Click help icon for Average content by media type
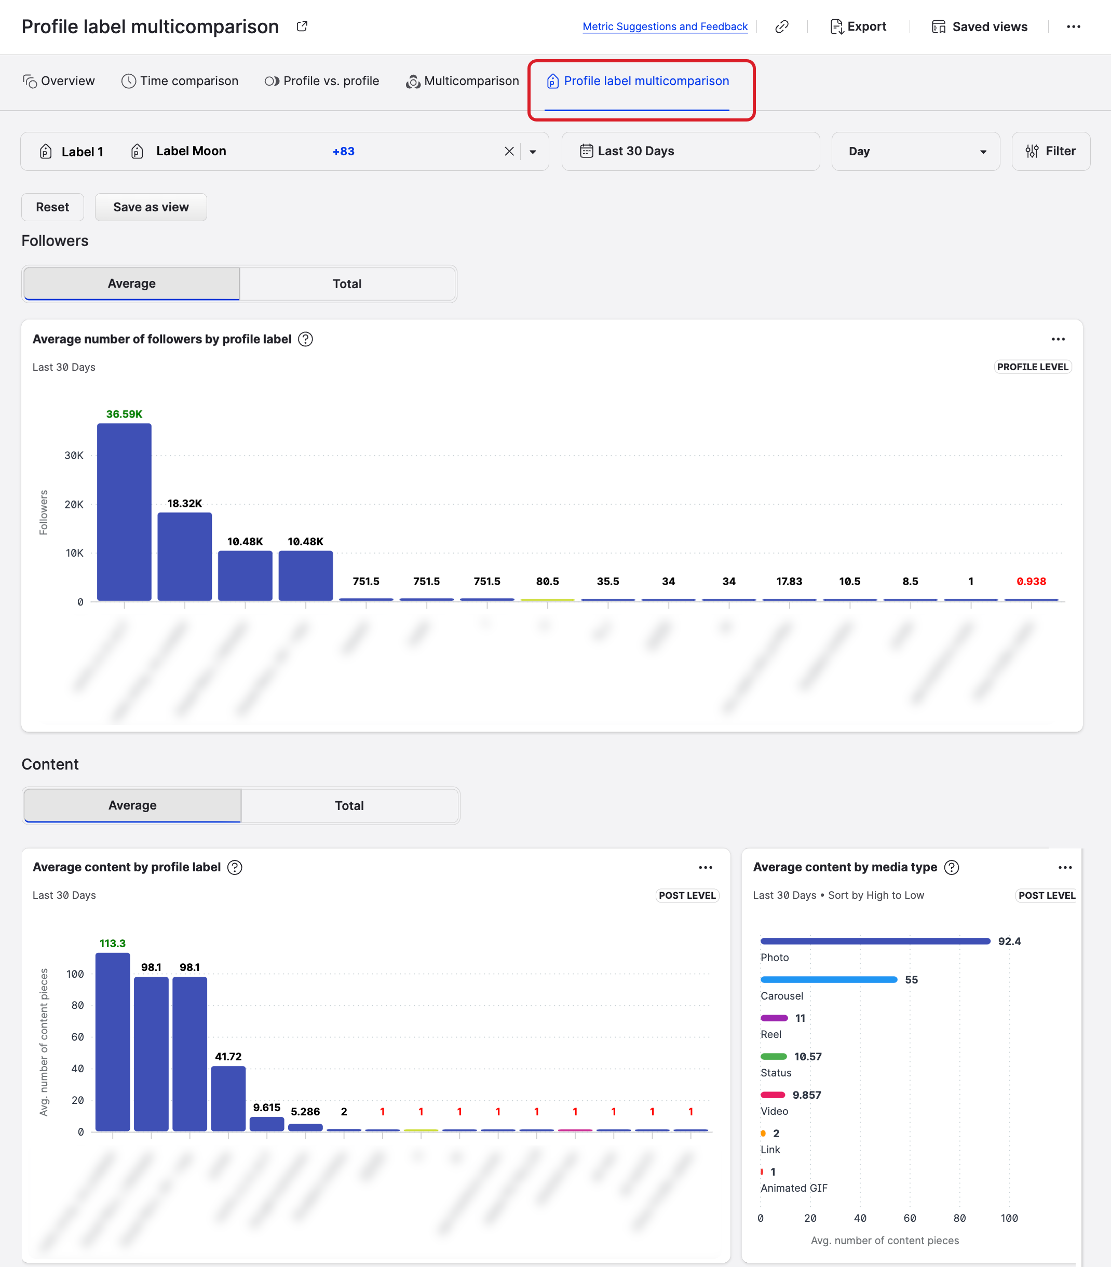The image size is (1111, 1267). [x=951, y=867]
